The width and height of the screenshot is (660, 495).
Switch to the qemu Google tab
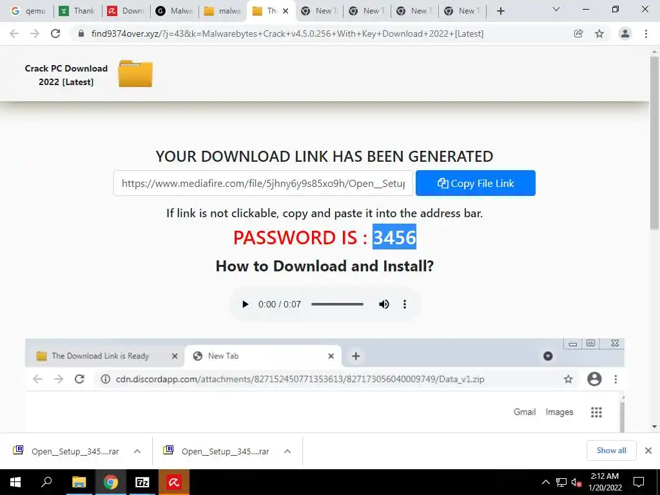pyautogui.click(x=28, y=11)
